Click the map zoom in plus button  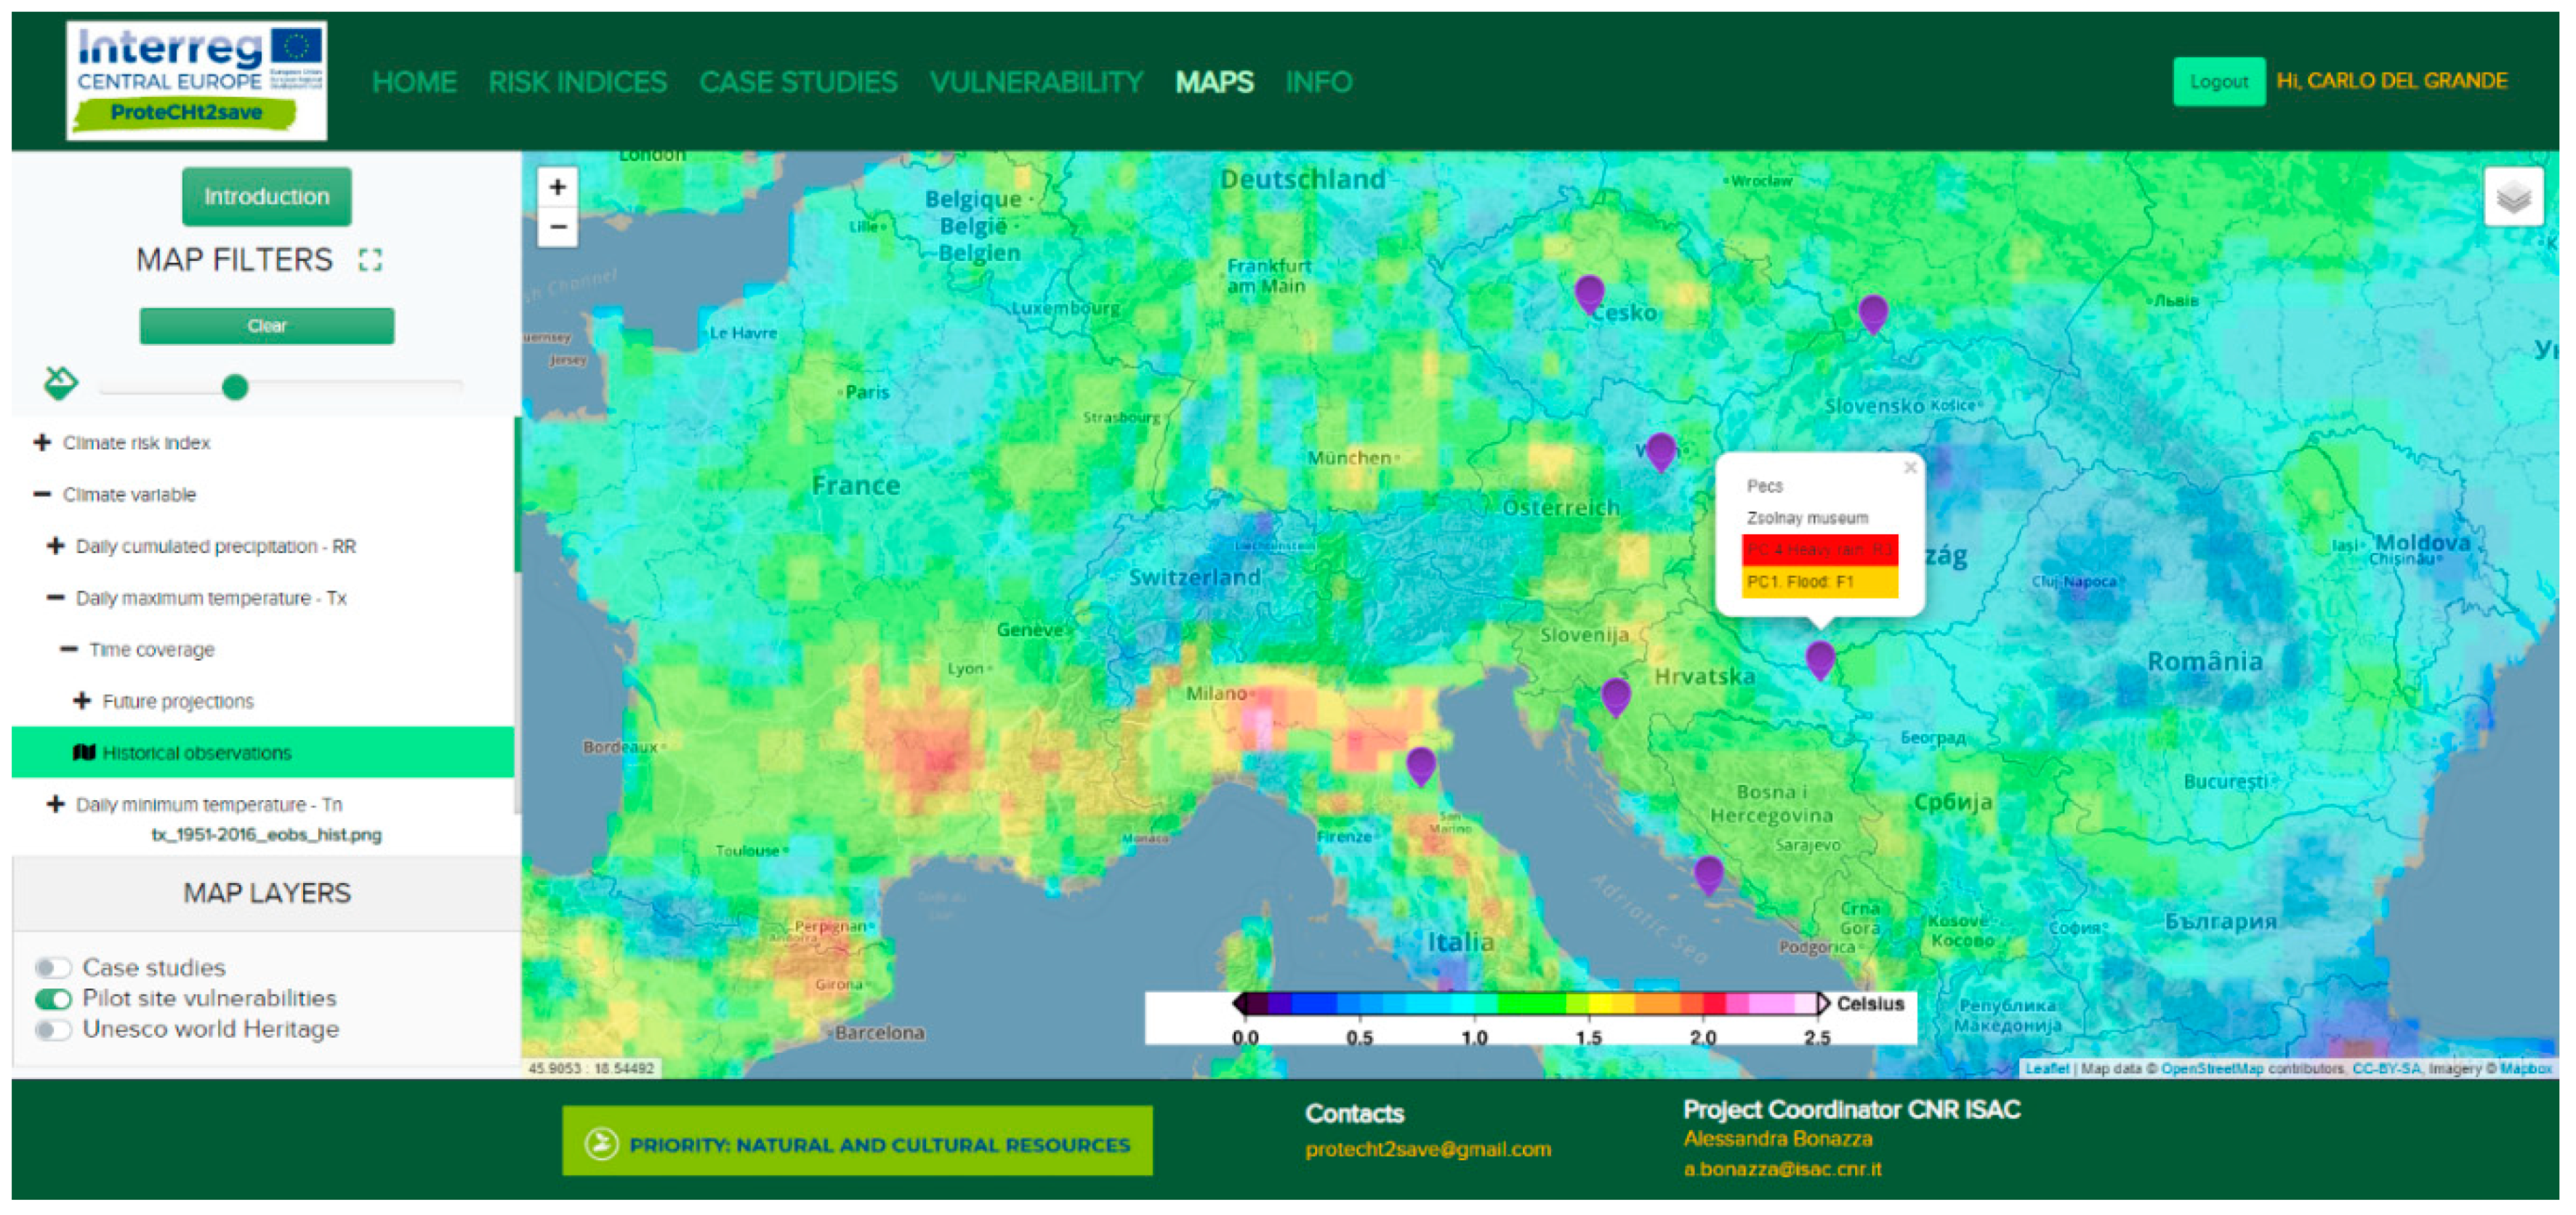click(x=557, y=187)
